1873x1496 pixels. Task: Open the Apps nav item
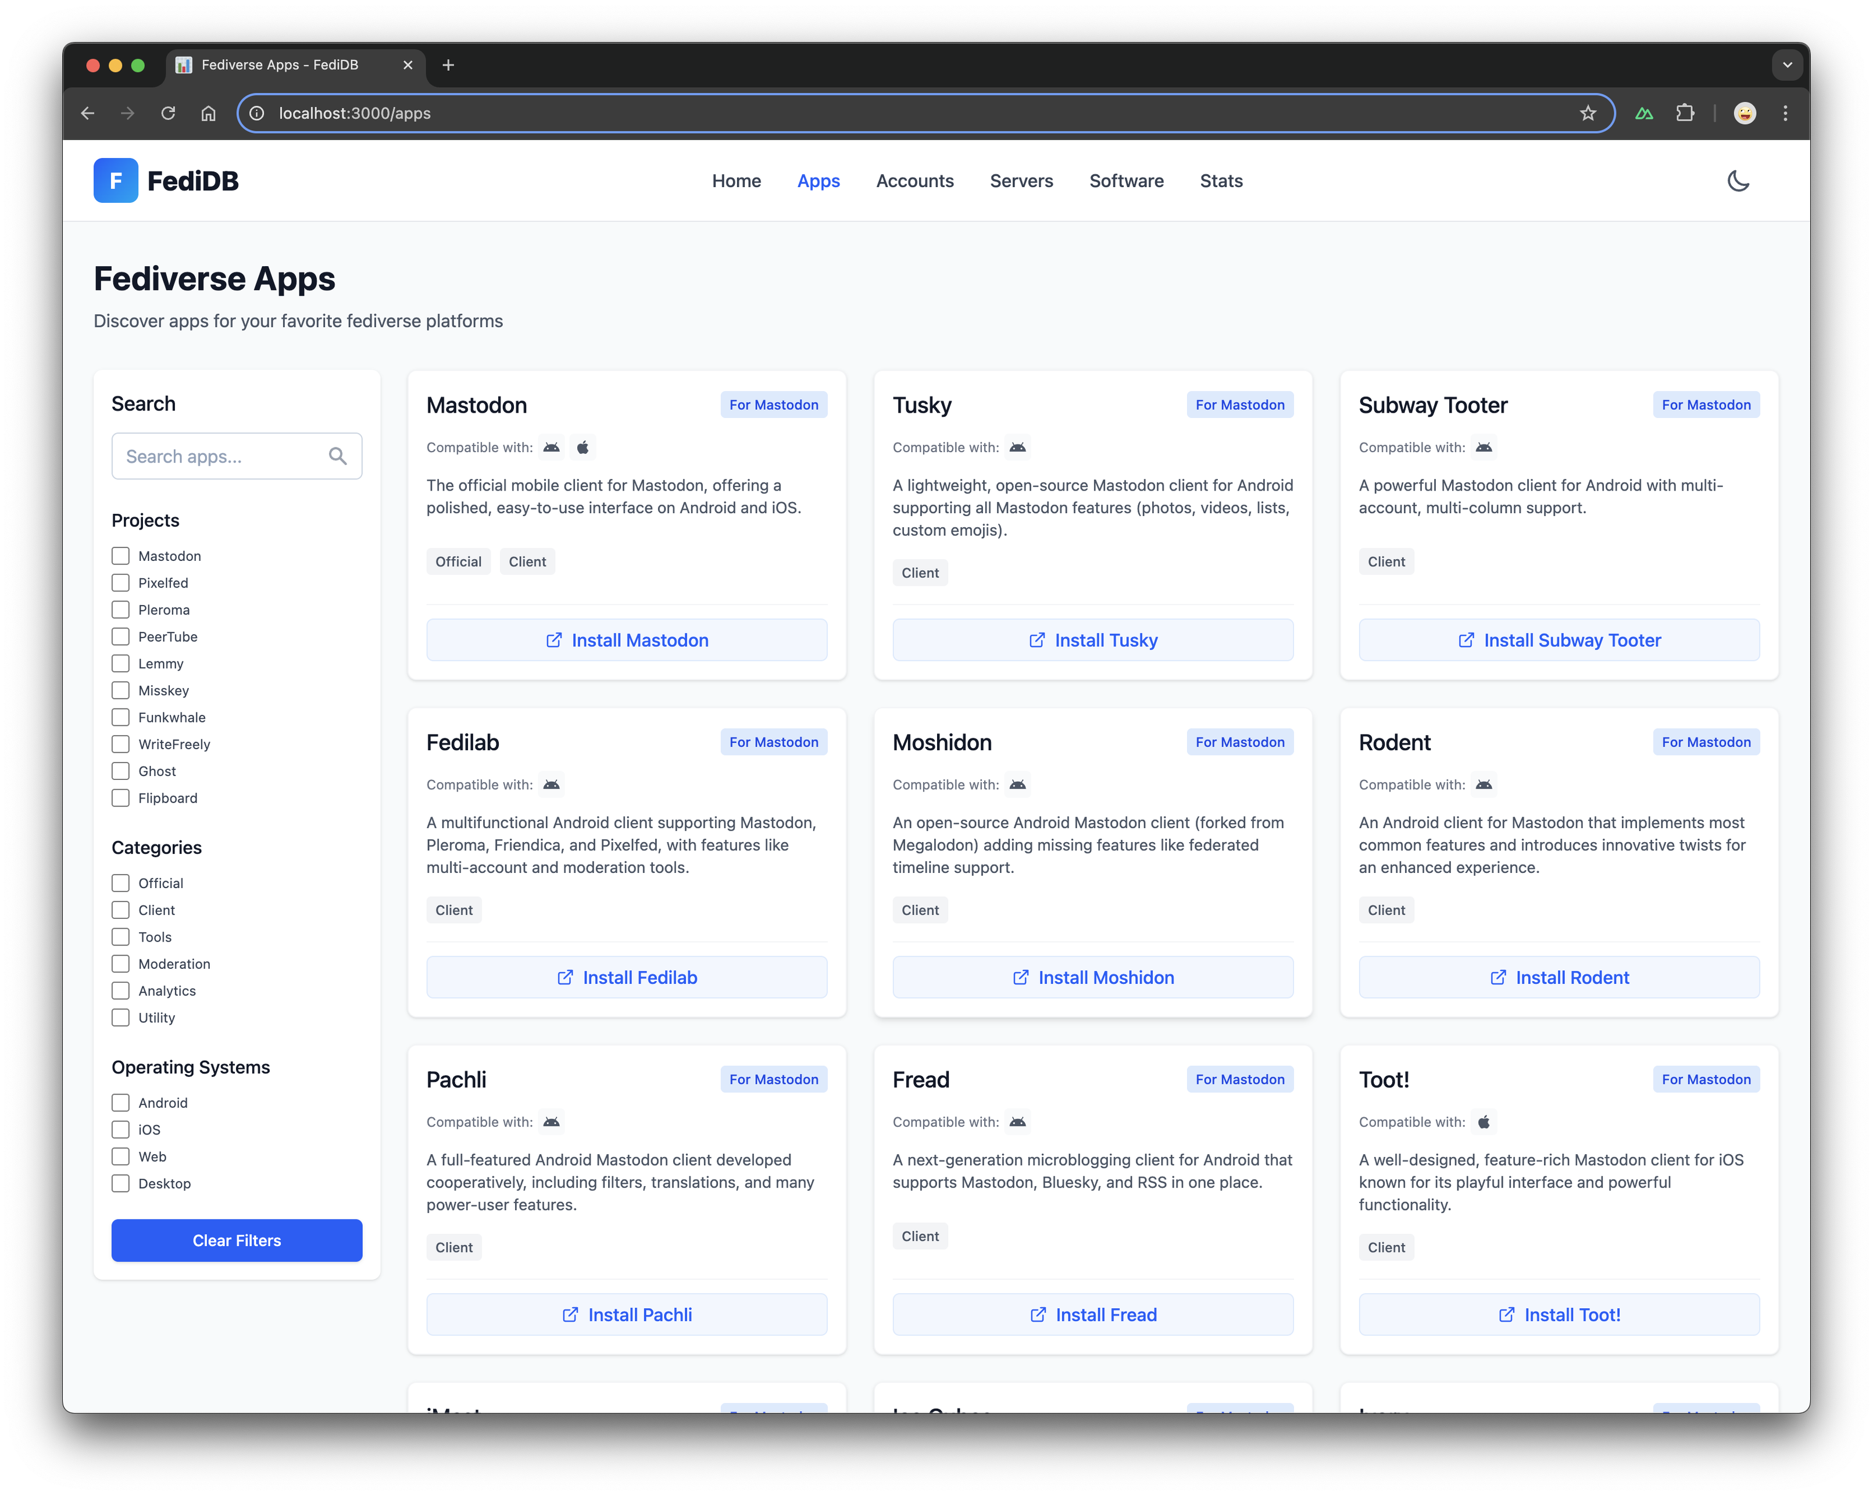tap(818, 181)
